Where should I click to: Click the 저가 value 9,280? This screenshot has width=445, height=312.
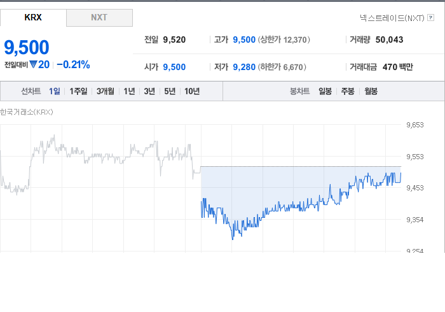click(244, 67)
